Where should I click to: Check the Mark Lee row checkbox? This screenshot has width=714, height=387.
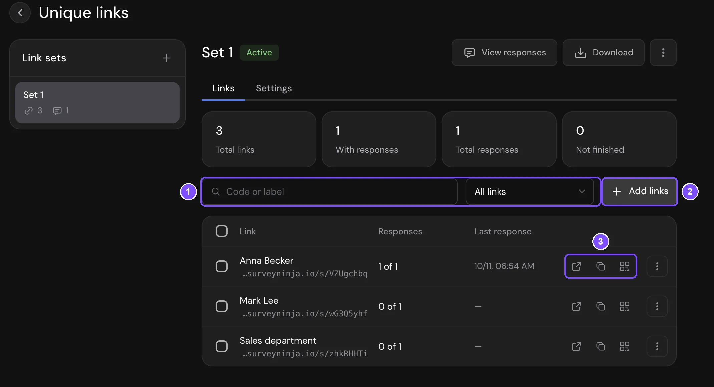222,306
